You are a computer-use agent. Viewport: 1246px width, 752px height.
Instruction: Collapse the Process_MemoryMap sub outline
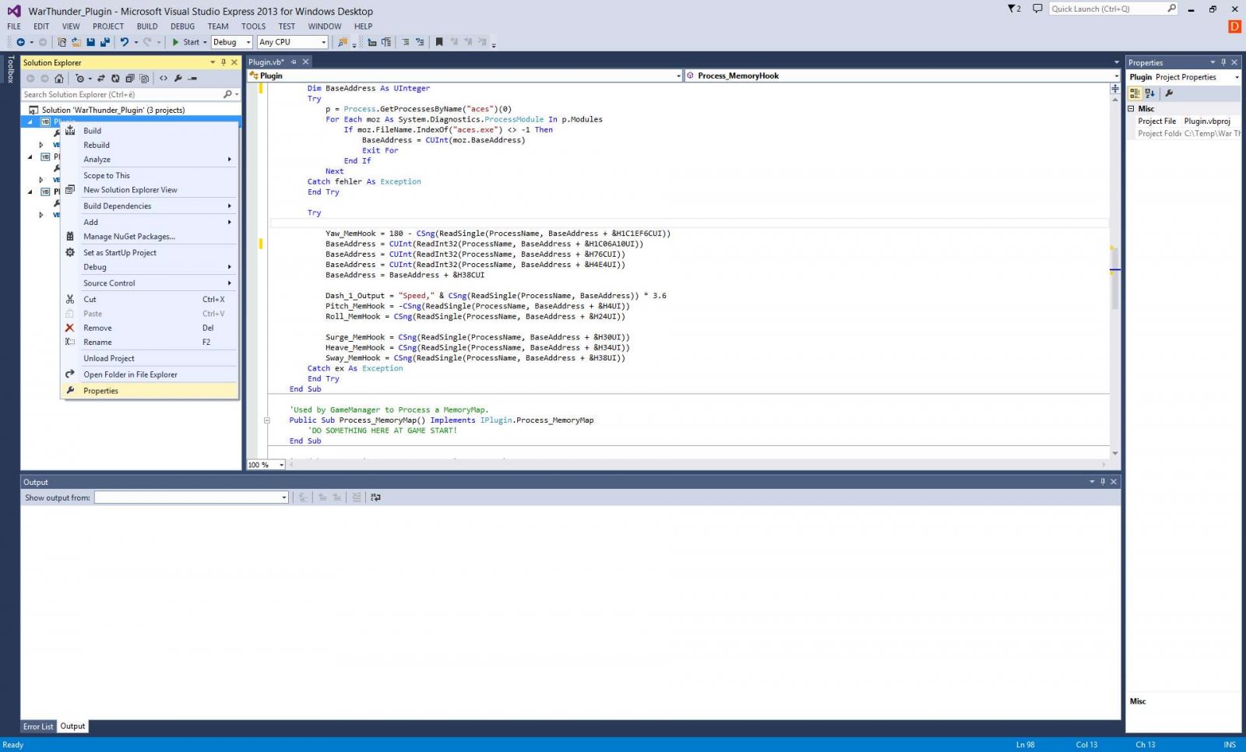click(x=266, y=420)
